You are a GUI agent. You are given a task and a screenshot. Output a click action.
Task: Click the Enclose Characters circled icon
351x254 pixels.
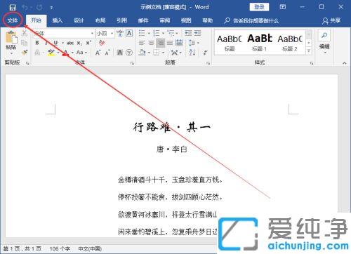(129, 53)
